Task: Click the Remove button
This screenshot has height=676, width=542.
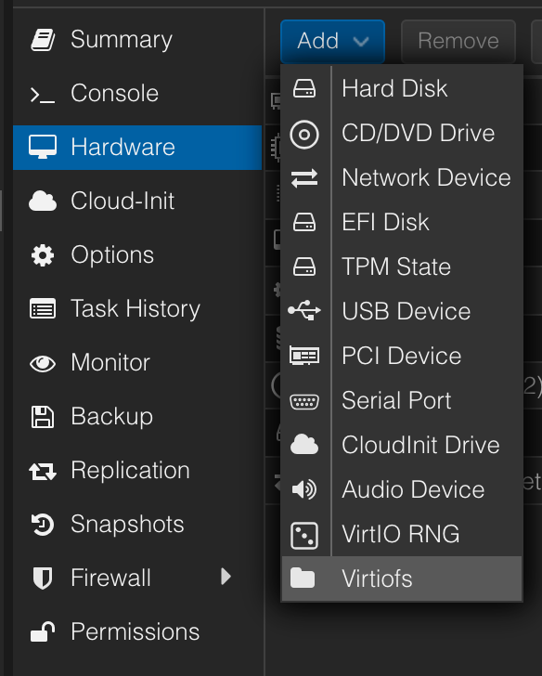Action: click(458, 42)
